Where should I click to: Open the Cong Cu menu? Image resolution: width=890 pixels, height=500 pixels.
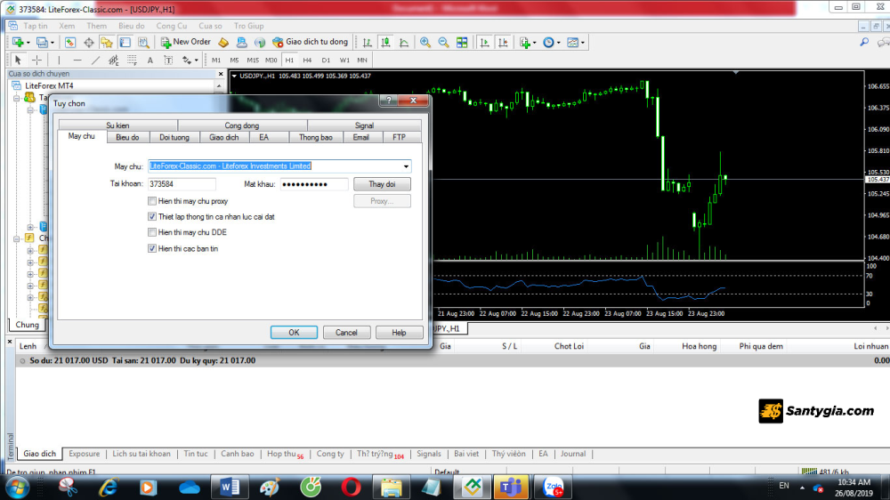(172, 26)
